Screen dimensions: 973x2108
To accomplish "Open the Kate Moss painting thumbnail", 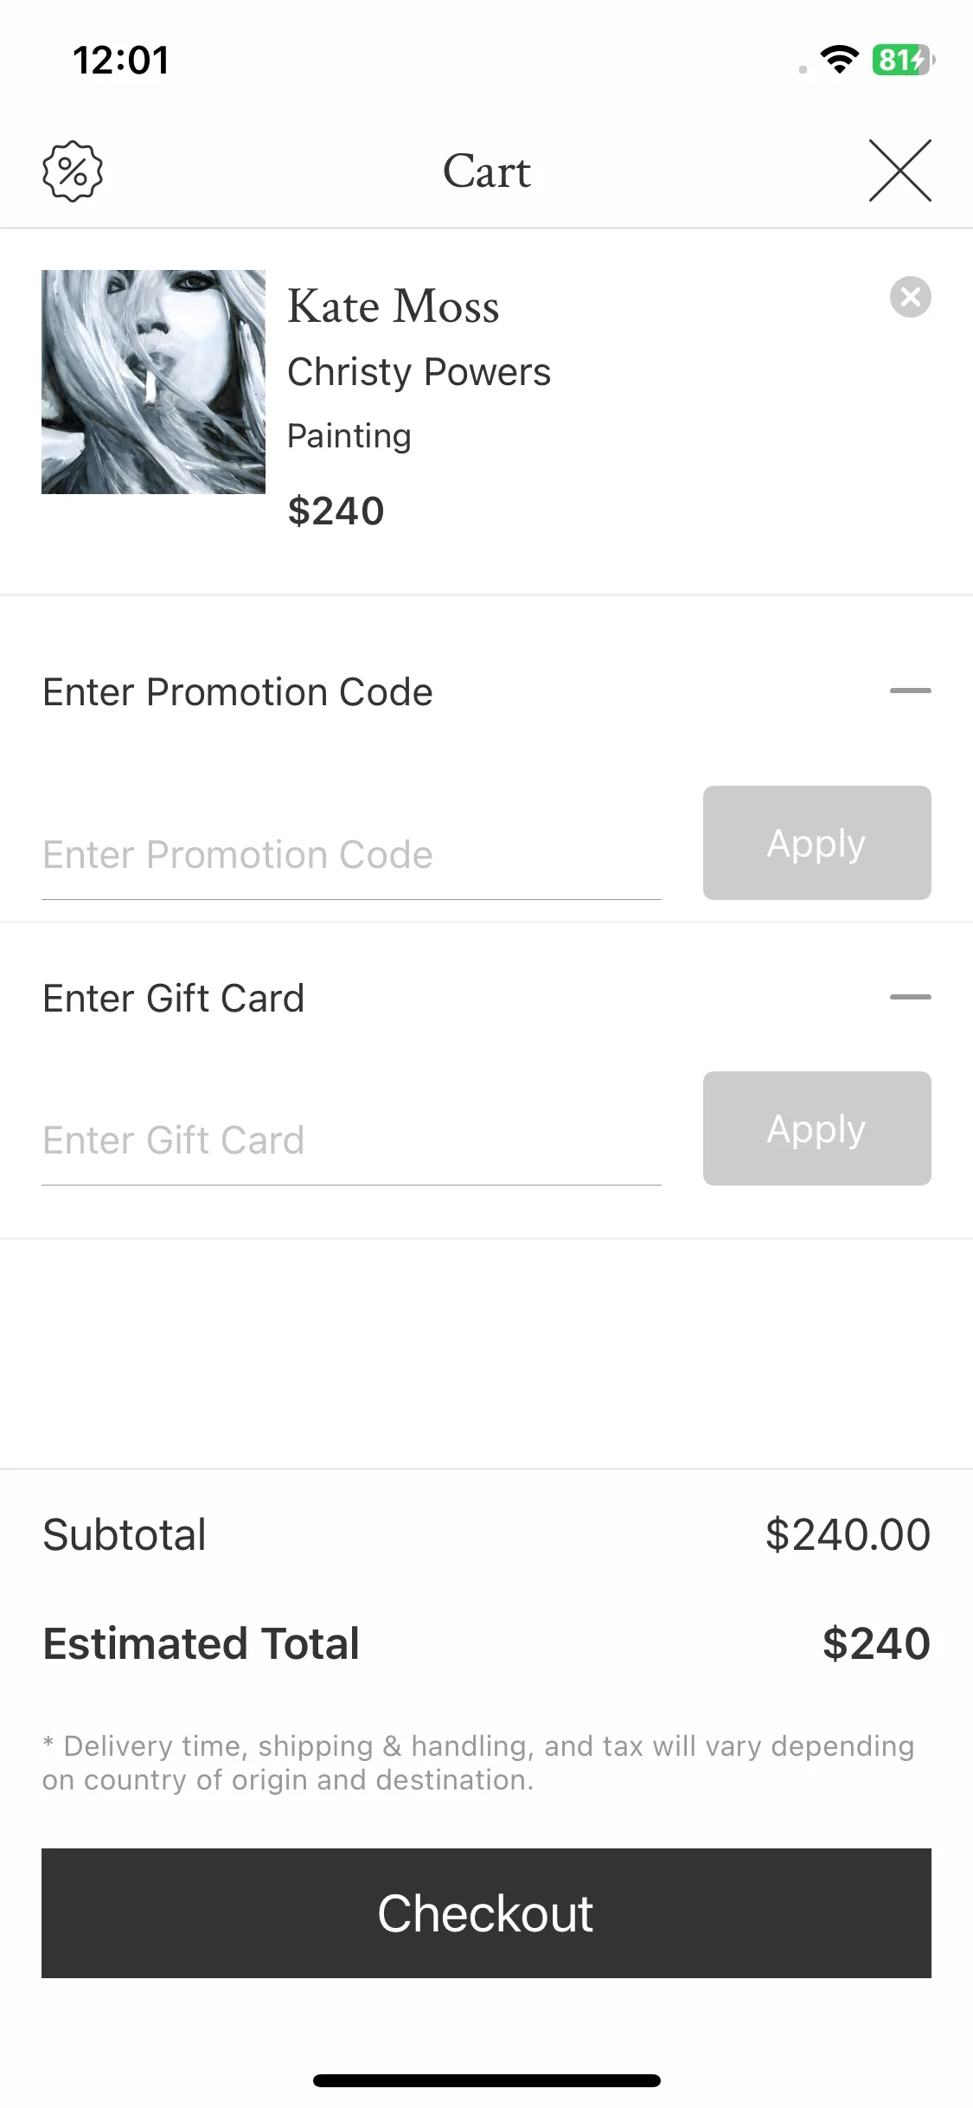I will point(153,382).
